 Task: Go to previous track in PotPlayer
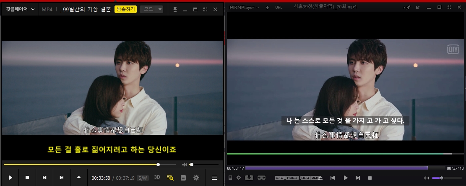click(44, 178)
